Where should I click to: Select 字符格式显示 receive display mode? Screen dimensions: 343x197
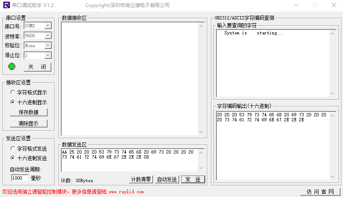[13, 93]
